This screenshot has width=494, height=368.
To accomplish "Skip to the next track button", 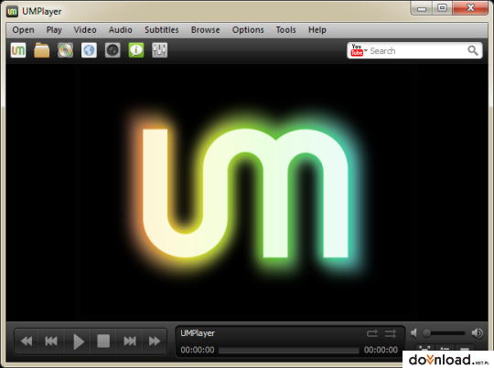I will (x=129, y=342).
